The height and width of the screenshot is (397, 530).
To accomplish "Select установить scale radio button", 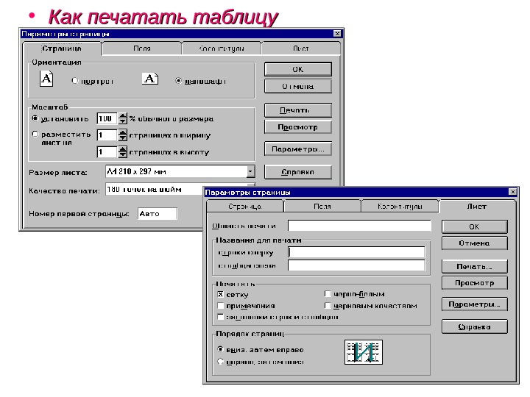I will point(35,118).
